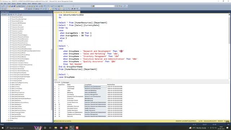The image size is (231, 130).
Task: Close the Object Explorer panel
Action: click(52, 12)
